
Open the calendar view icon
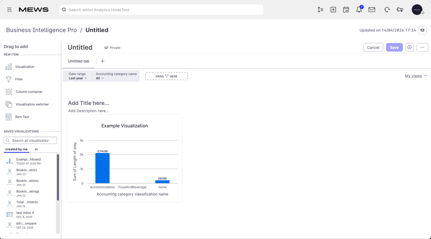(x=346, y=10)
